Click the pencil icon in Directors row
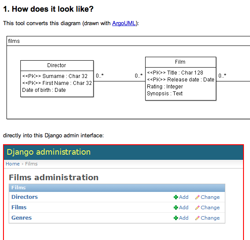Image resolution: width=250 pixels, height=240 pixels. tap(198, 197)
